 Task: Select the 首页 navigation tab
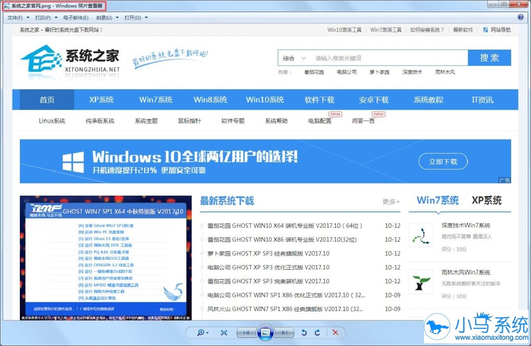[x=47, y=100]
